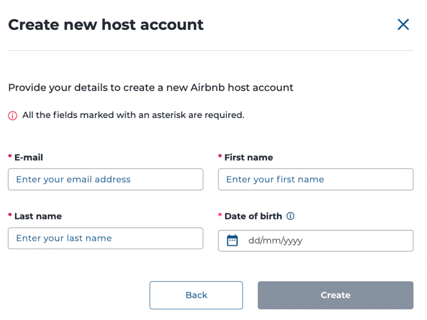Click the Date of birth label text

253,216
